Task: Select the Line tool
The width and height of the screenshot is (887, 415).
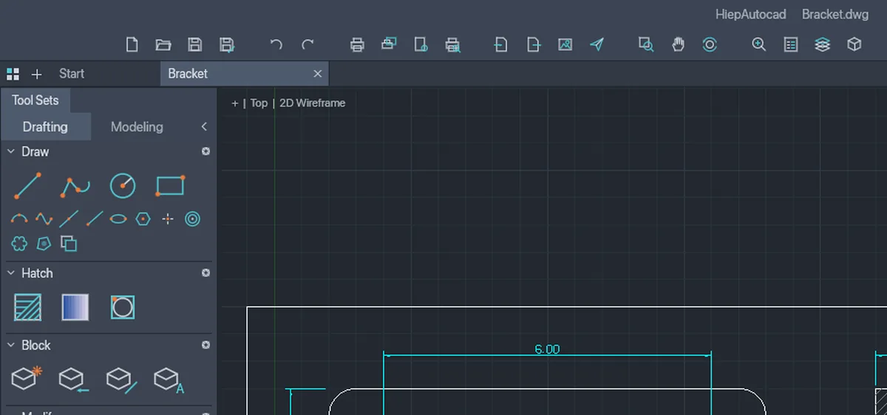Action: tap(27, 186)
